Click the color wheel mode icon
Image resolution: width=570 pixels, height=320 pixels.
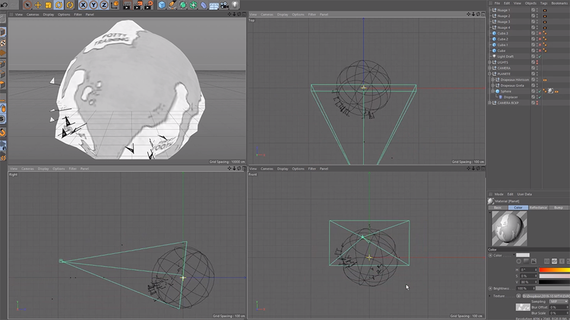click(x=519, y=261)
